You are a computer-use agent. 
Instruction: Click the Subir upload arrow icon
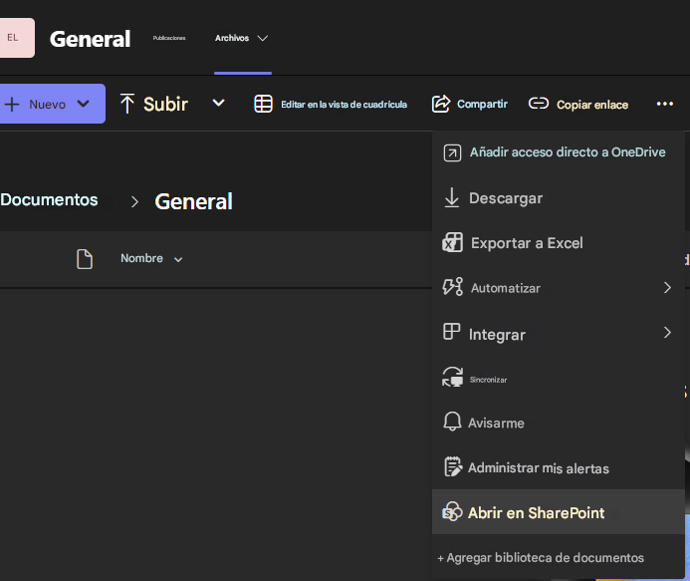(x=127, y=104)
